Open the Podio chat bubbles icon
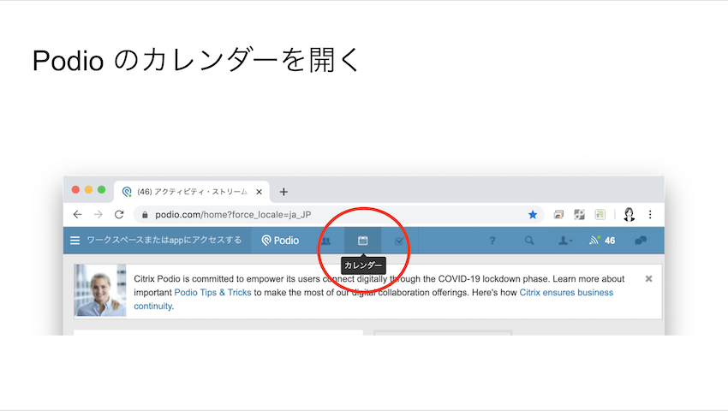This screenshot has height=411, width=728. coord(640,241)
